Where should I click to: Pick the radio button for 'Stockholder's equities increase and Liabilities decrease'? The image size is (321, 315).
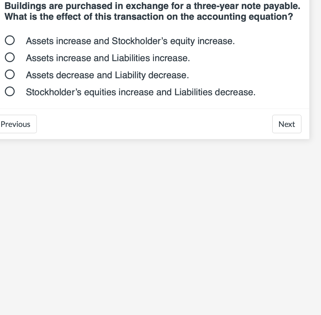pyautogui.click(x=10, y=91)
